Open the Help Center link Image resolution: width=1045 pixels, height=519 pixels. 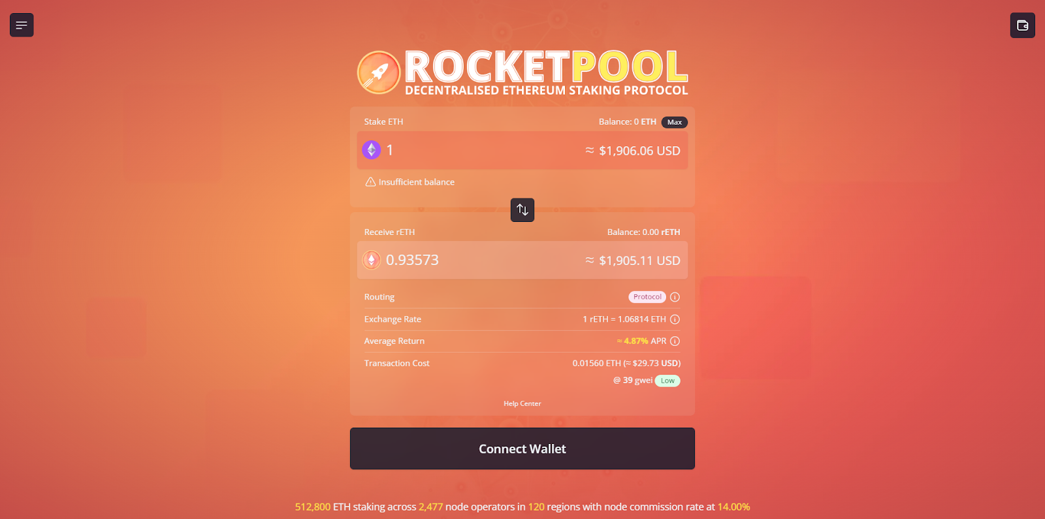tap(522, 403)
